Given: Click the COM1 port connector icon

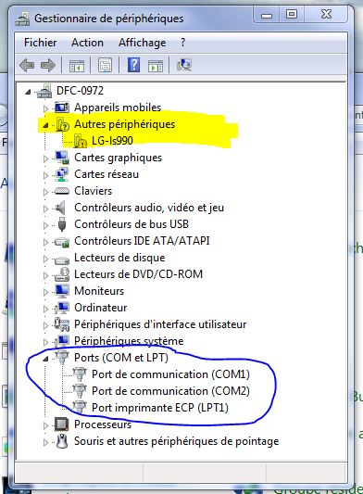Looking at the screenshot, I should [x=80, y=374].
